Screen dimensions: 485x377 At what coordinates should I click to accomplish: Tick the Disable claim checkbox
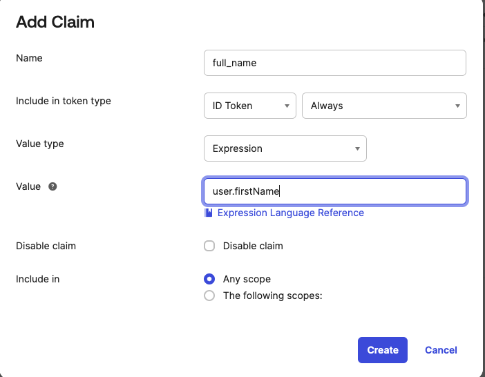click(x=209, y=246)
